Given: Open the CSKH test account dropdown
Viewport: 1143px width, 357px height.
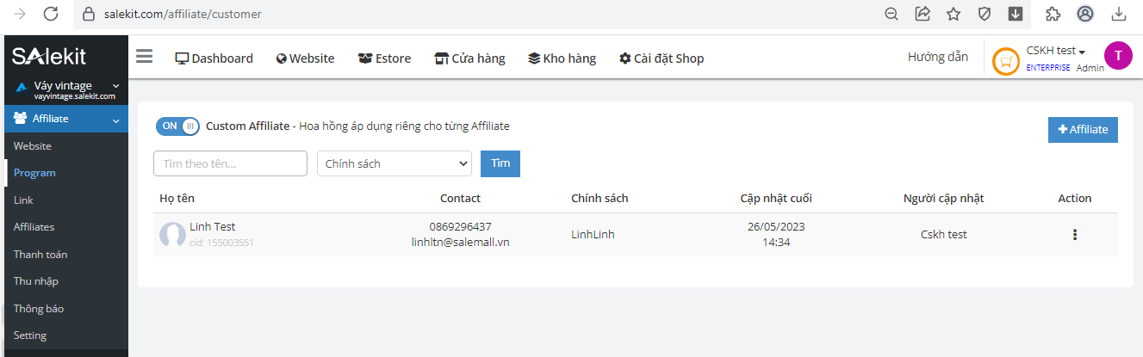Looking at the screenshot, I should (x=1055, y=51).
